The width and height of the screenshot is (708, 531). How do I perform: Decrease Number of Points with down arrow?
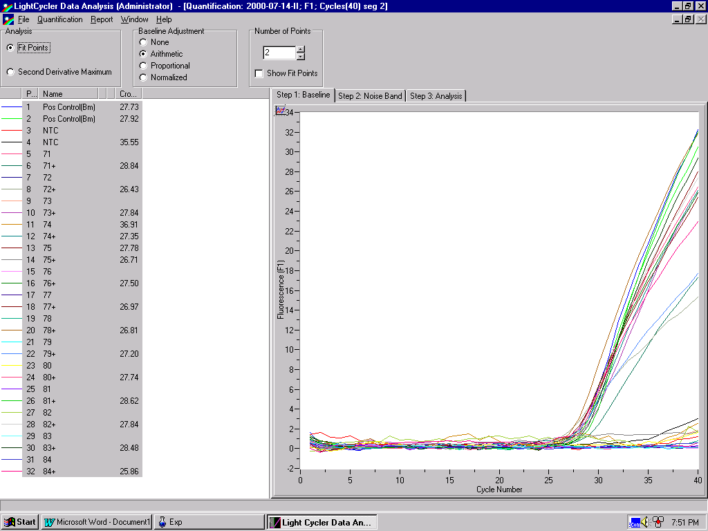click(x=301, y=57)
